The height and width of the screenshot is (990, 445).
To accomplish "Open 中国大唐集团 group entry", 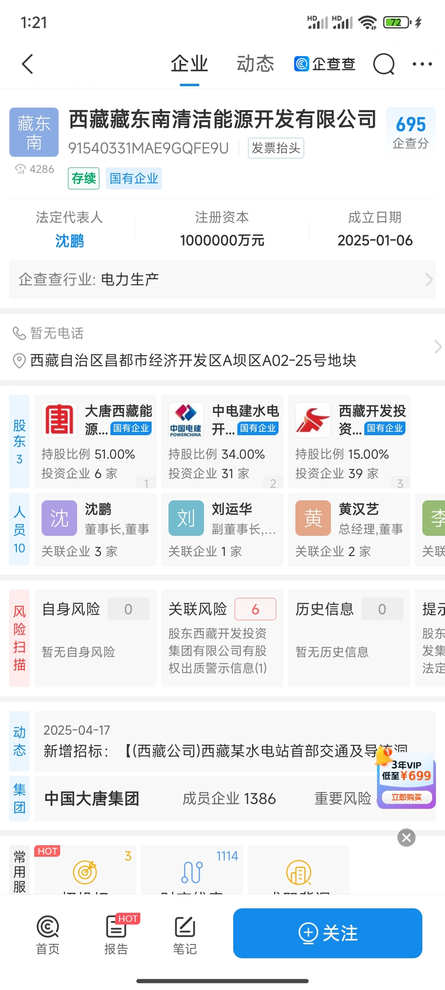I will click(x=91, y=799).
